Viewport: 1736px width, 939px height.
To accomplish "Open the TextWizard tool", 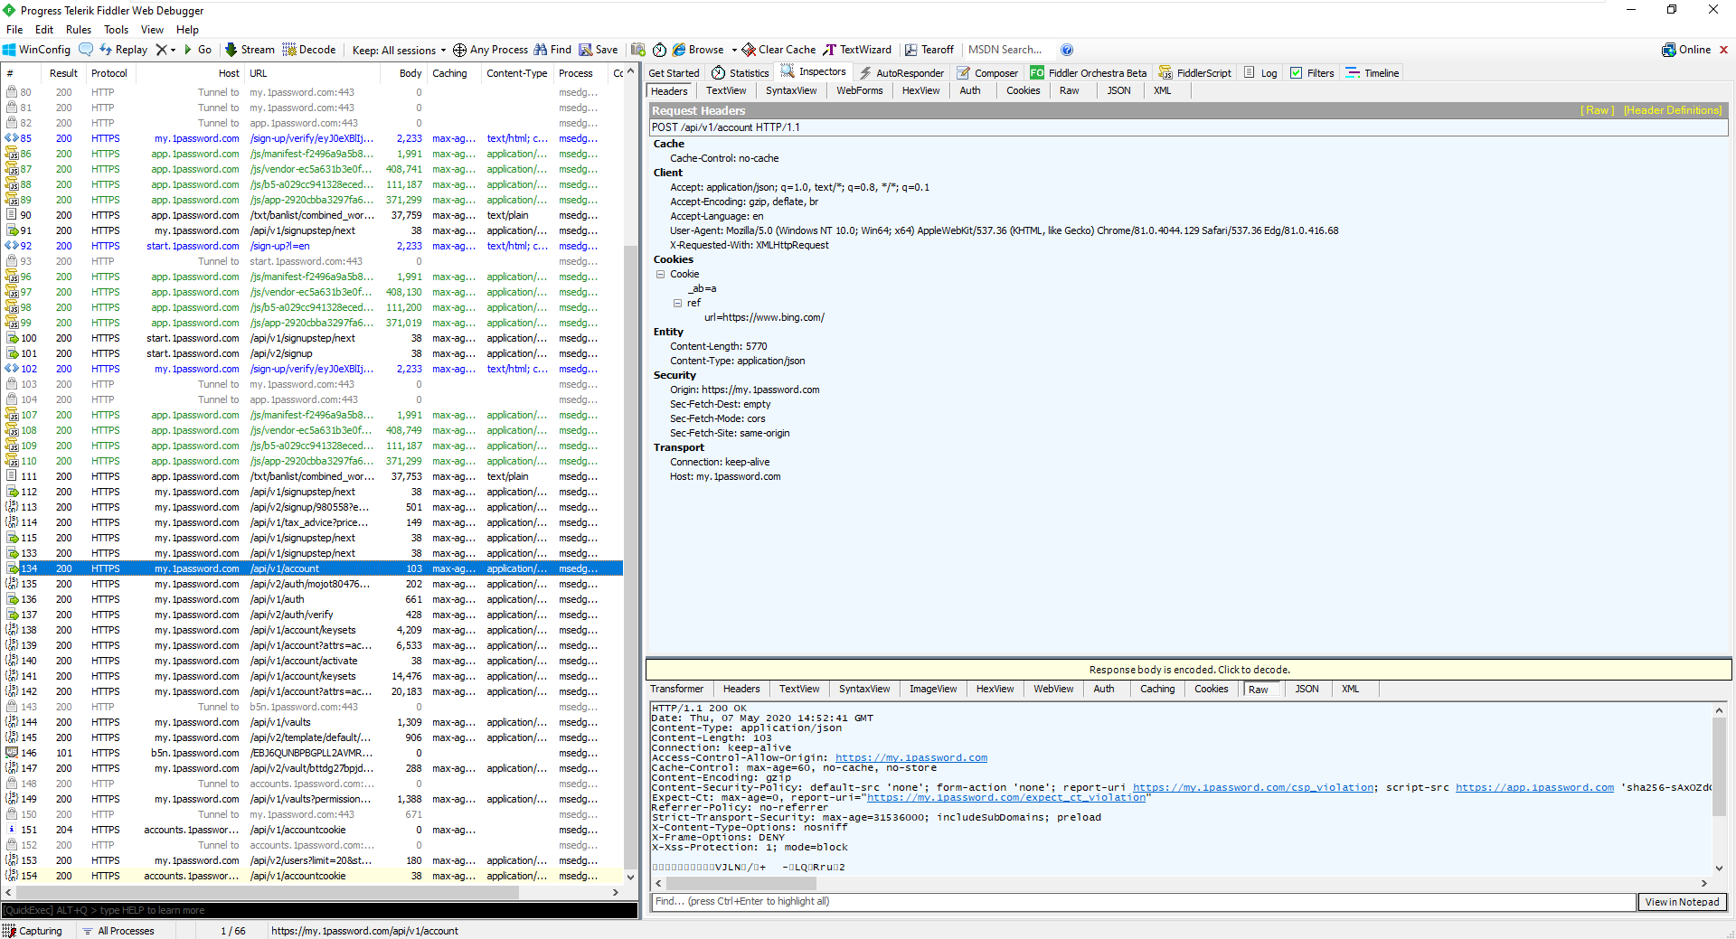I will pyautogui.click(x=857, y=50).
